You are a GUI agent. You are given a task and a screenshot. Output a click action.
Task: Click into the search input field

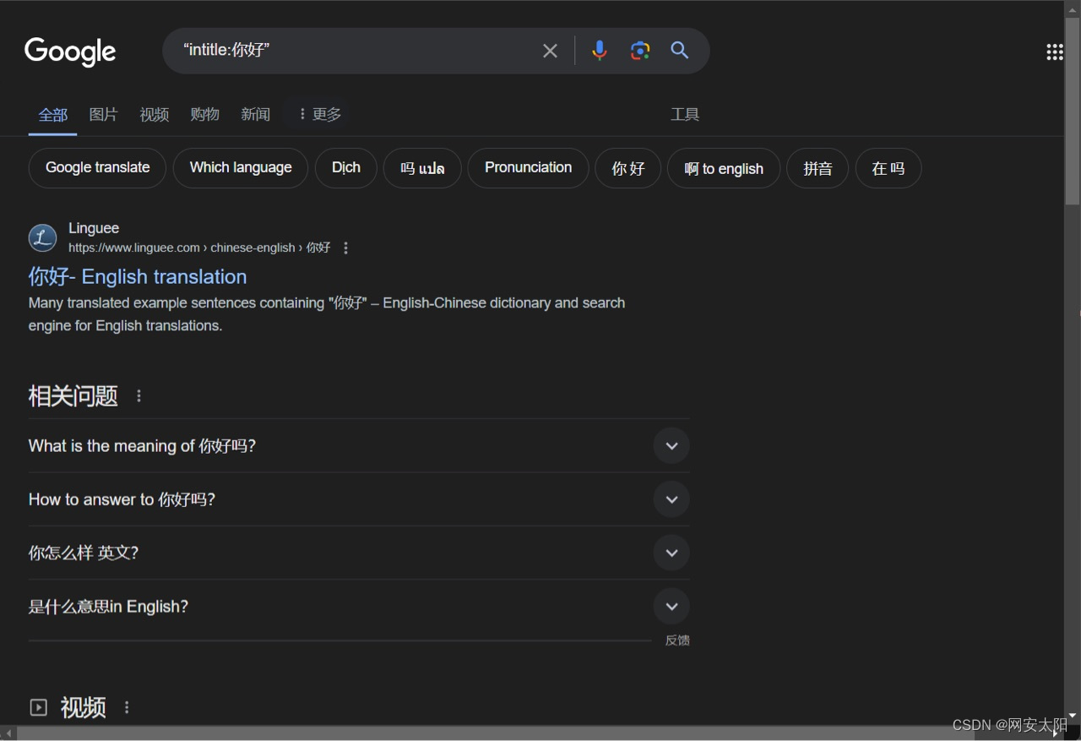[x=355, y=51]
